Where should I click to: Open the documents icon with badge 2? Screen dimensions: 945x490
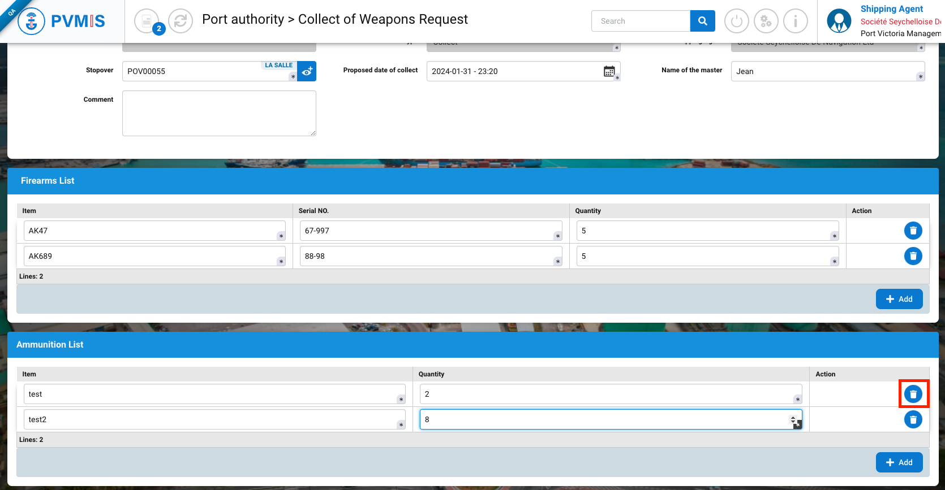[x=147, y=21]
